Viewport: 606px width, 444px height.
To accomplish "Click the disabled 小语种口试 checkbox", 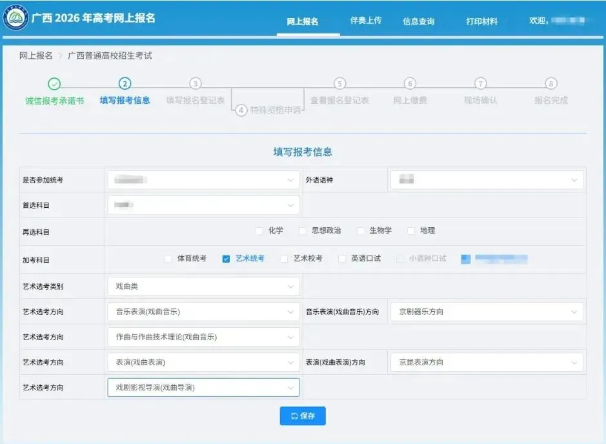I will click(x=400, y=259).
